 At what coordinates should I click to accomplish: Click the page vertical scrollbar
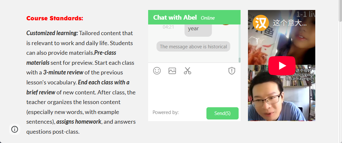pos(340,11)
